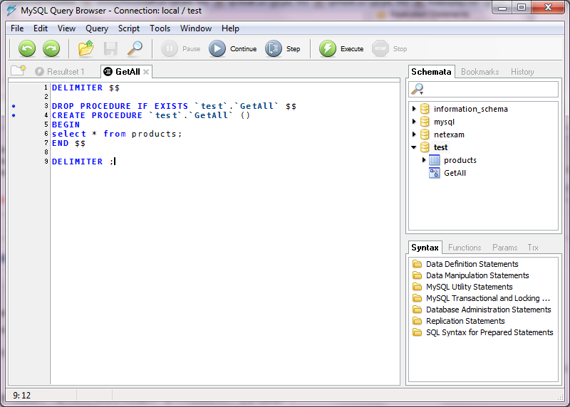Switch to the Params tab
The width and height of the screenshot is (570, 407).
point(504,248)
